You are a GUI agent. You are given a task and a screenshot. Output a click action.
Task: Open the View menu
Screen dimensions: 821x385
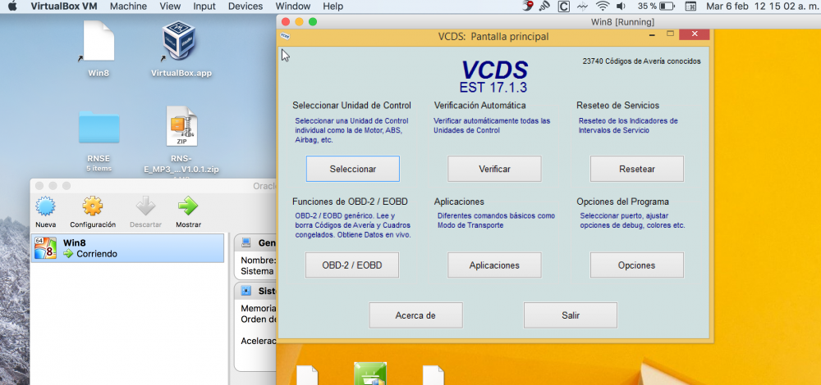[170, 7]
